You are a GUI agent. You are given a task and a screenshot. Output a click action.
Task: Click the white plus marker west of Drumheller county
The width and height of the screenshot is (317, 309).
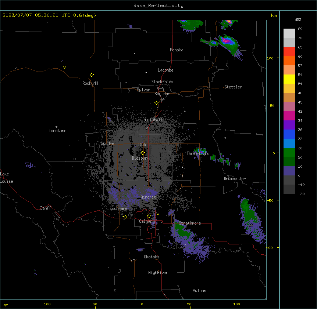click(x=225, y=138)
